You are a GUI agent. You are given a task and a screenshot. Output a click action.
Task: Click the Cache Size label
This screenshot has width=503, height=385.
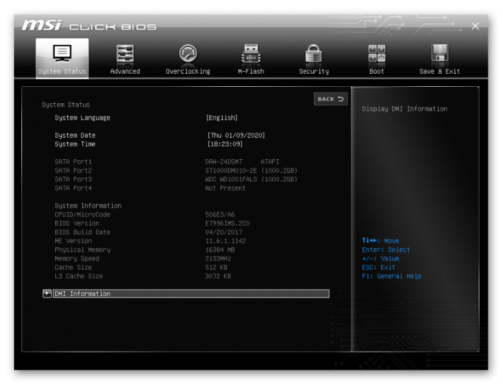(73, 267)
